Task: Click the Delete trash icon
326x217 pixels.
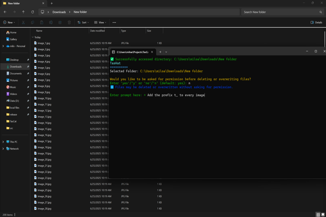Action: [69, 22]
